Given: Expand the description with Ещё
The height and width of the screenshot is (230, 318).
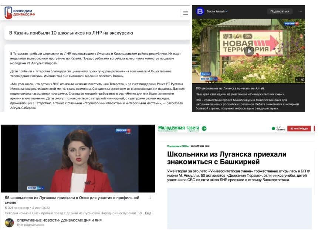Looking at the screenshot, I should (x=148, y=213).
